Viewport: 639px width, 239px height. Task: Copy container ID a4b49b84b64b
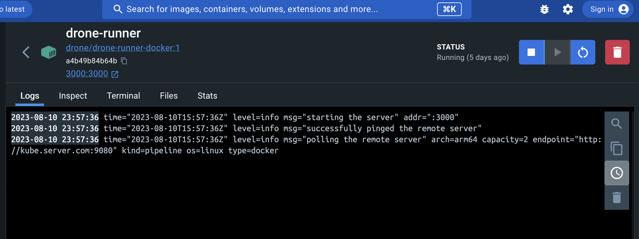(x=124, y=61)
